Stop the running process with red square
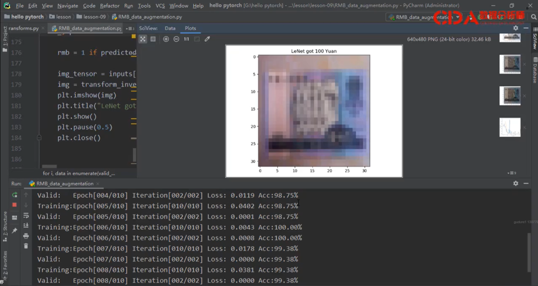This screenshot has width=538, height=286. click(14, 205)
